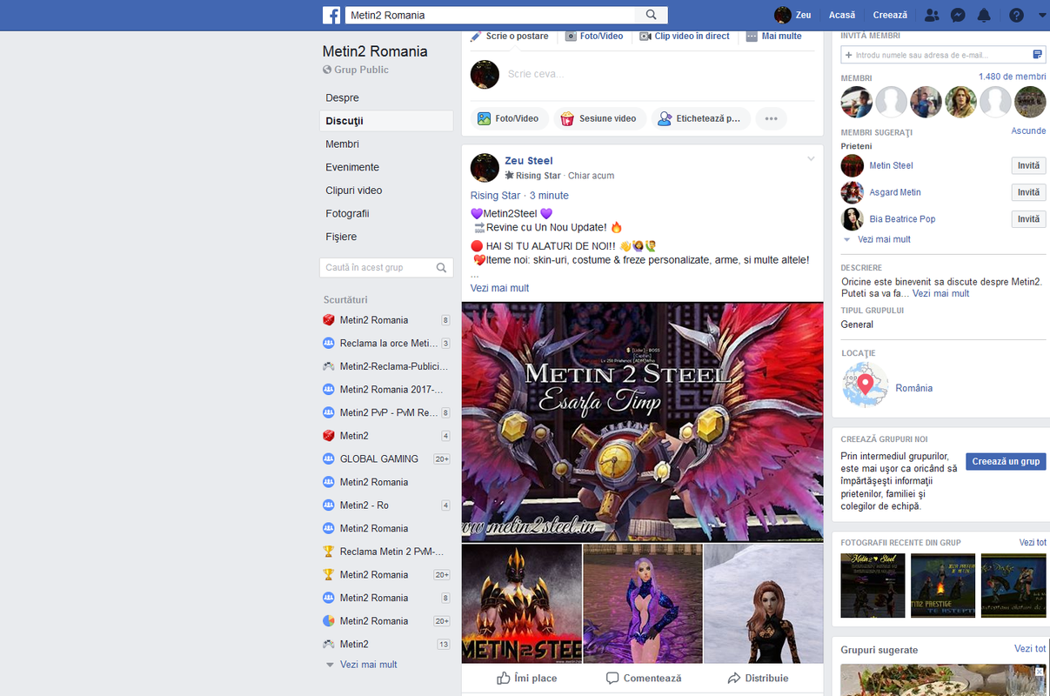Viewport: 1050px width, 696px height.
Task: Select the Foto/Video composer tab
Action: [594, 36]
